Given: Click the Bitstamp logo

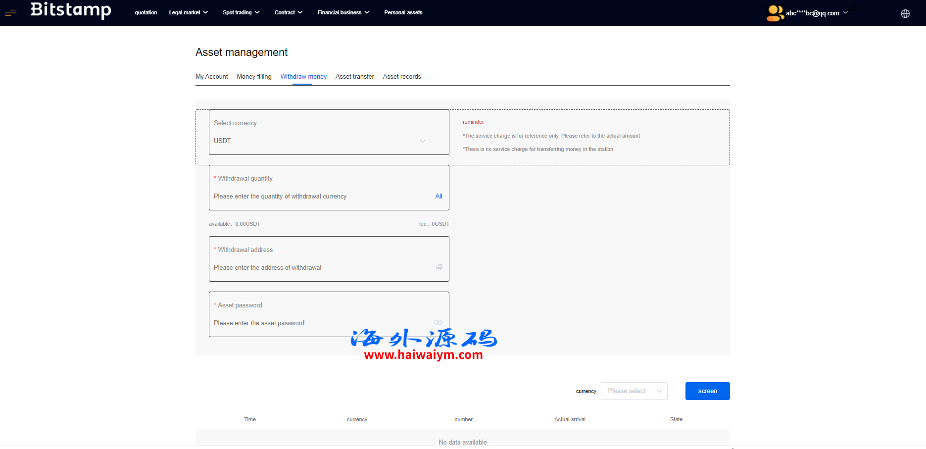Looking at the screenshot, I should [71, 10].
